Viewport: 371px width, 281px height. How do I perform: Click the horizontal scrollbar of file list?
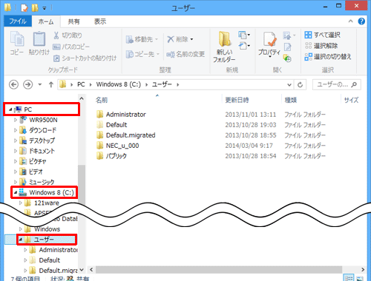tap(219, 269)
